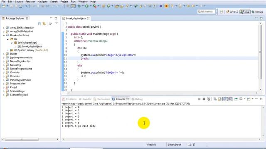Screen dimensions: 266x149
Task: Toggle Link with Editor in Package Explorer
Action: [x=44, y=24]
